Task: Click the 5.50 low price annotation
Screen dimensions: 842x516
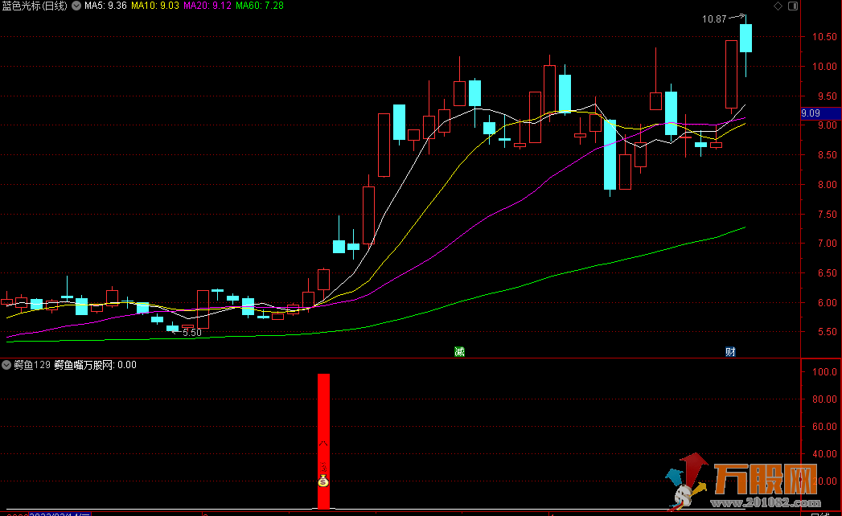Action: pos(192,333)
